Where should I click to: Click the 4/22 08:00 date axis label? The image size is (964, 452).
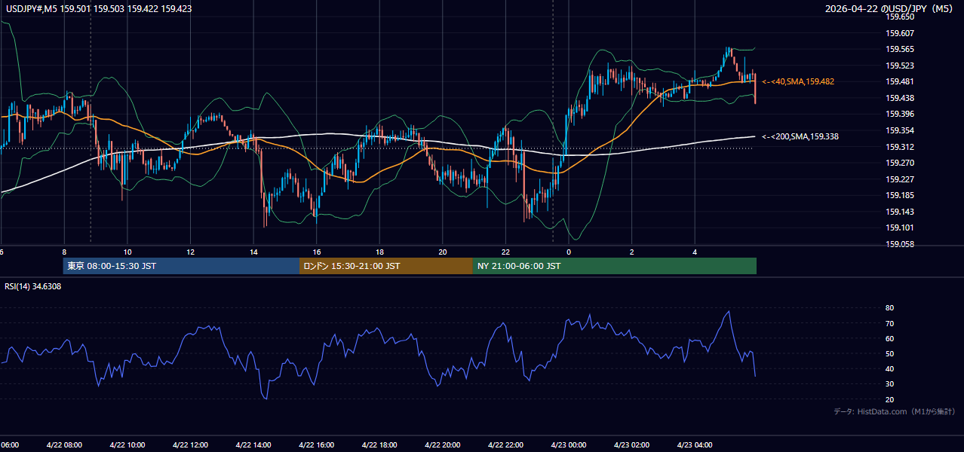coord(63,445)
